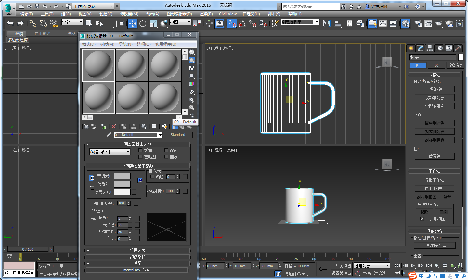Click the Standard material type button
This screenshot has height=280, width=468.
click(x=178, y=135)
